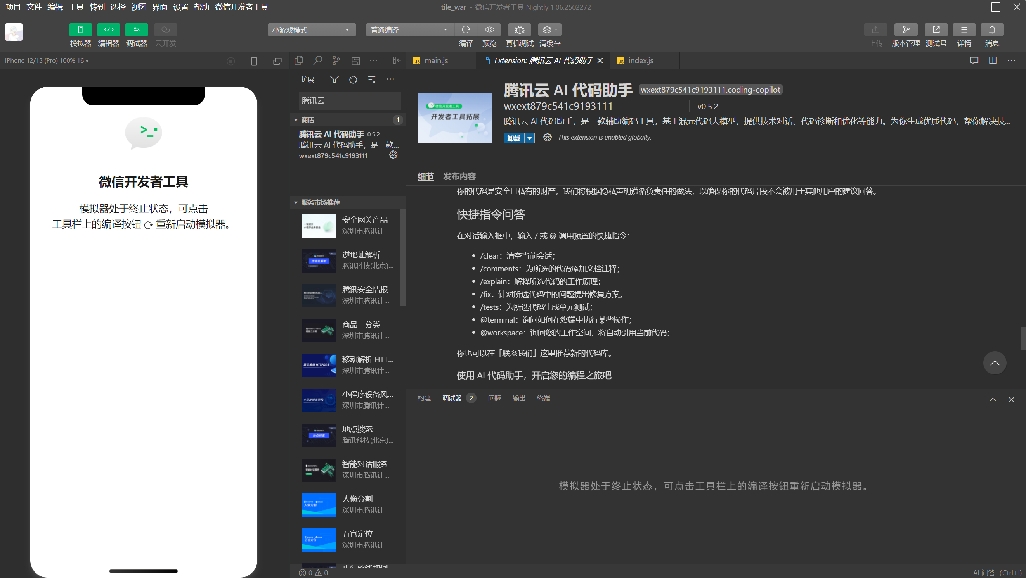
Task: Toggle the debug panel collapse button
Action: [993, 399]
